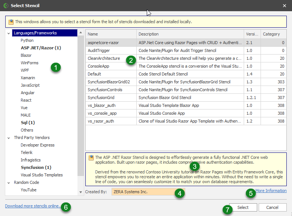Viewport: 292px width, 216px height.
Task: Click the Code Stencil app icon in title bar
Action: click(5, 6)
